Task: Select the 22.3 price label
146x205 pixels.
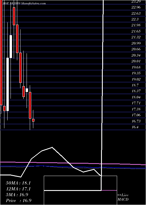Action: tap(135, 19)
